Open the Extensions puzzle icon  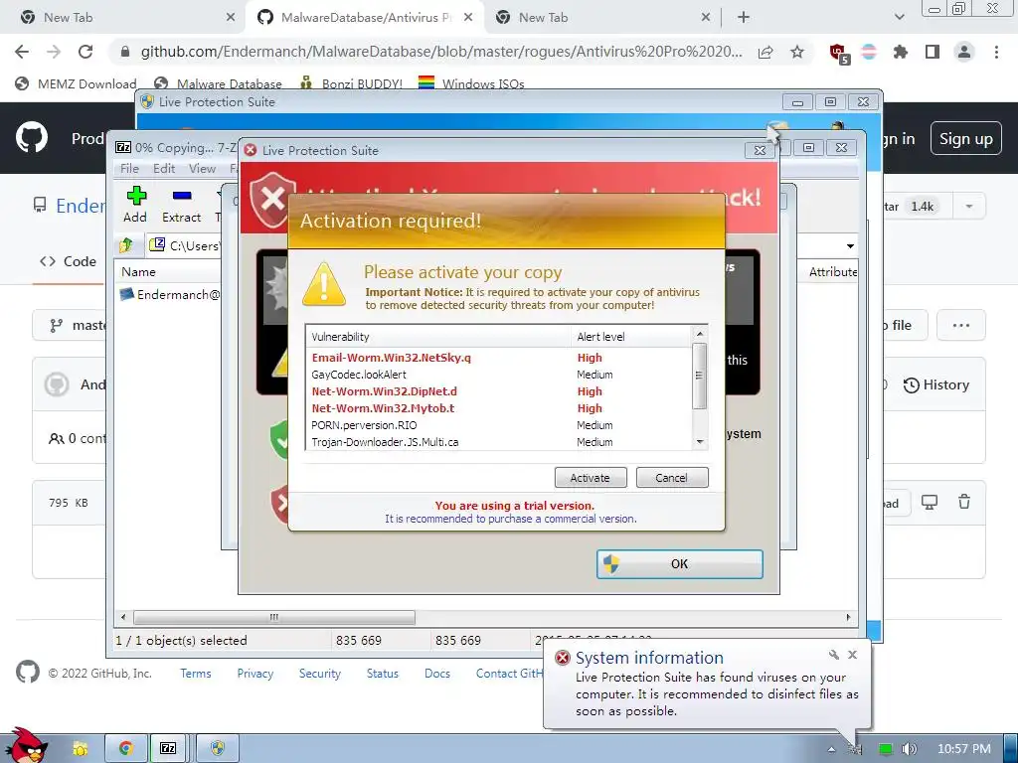[901, 52]
